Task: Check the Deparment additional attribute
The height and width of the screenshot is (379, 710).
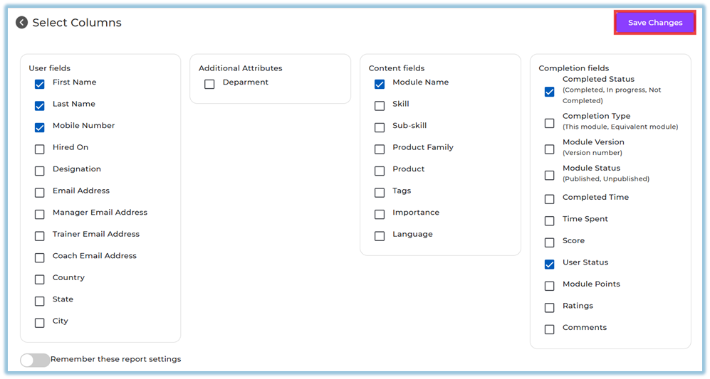Action: click(x=209, y=84)
